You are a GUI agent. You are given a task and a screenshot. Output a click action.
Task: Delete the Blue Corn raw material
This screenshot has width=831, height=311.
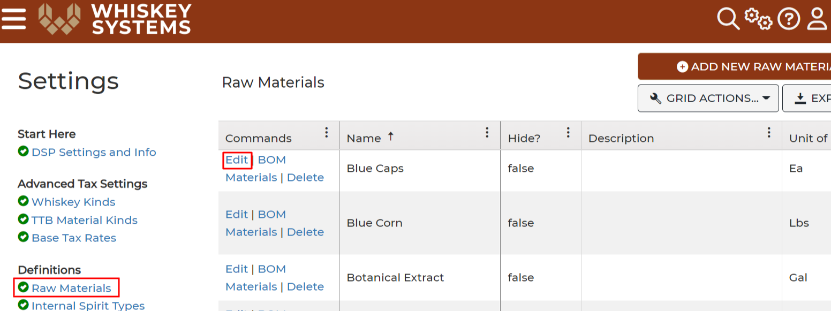pos(305,232)
